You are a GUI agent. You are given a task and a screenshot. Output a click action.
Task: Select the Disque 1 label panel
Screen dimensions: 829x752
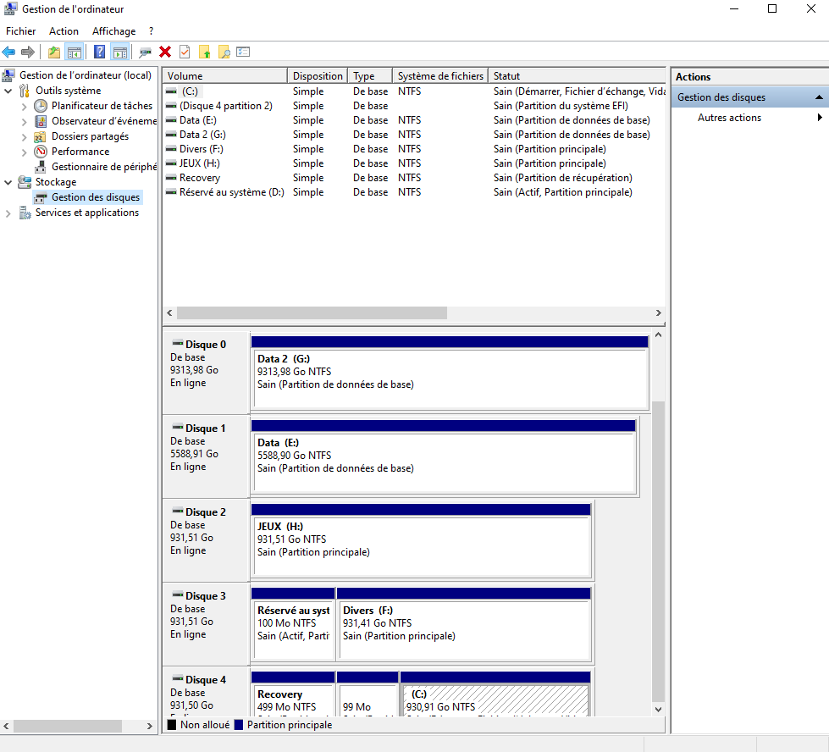tap(206, 456)
